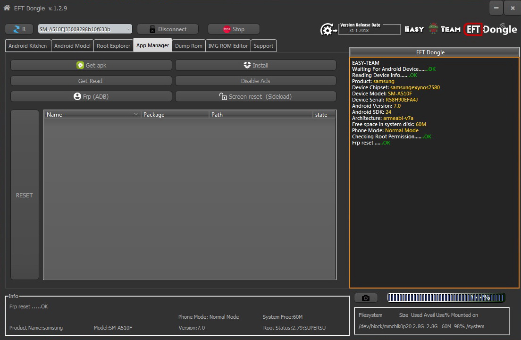Click the EFT Dongle logo

pyautogui.click(x=490, y=29)
